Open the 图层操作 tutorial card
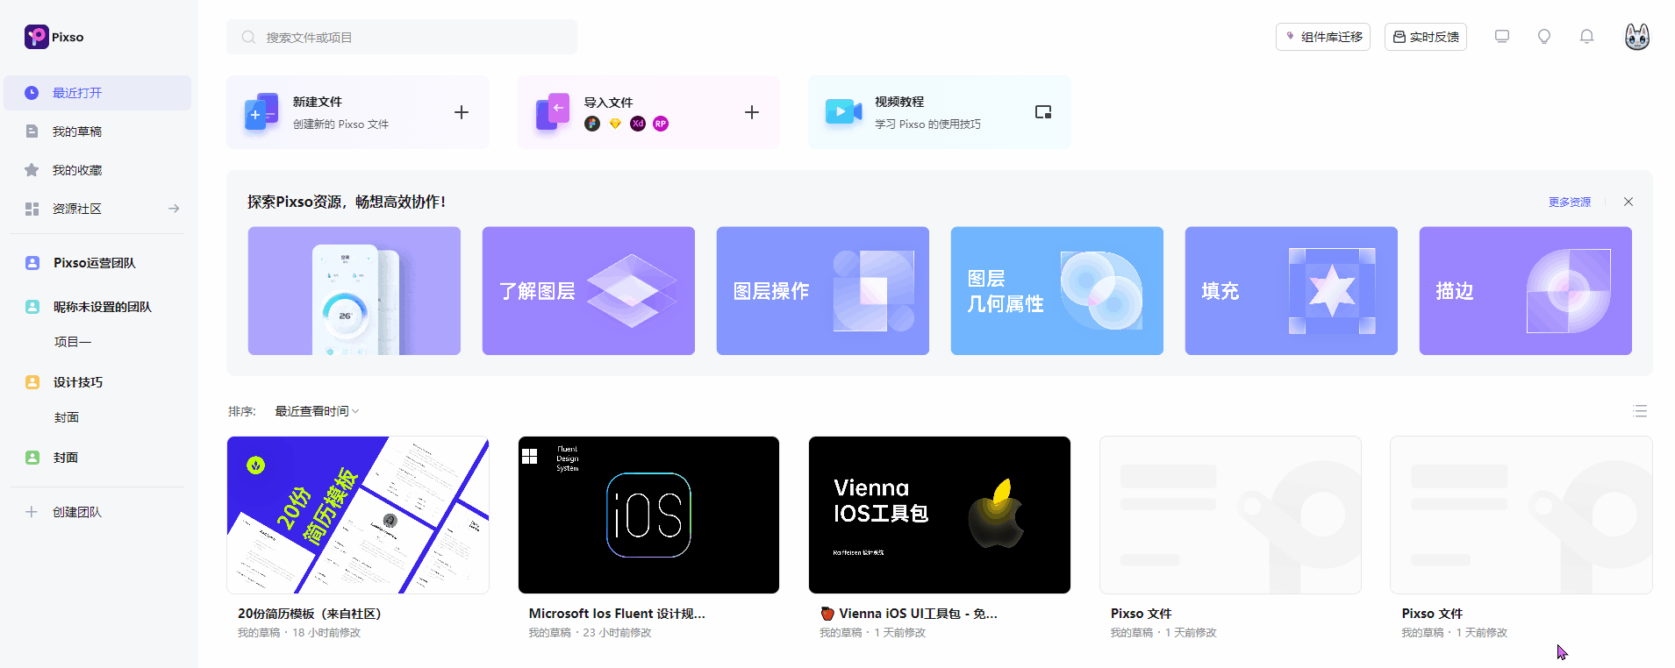The width and height of the screenshot is (1675, 668). pos(823,291)
